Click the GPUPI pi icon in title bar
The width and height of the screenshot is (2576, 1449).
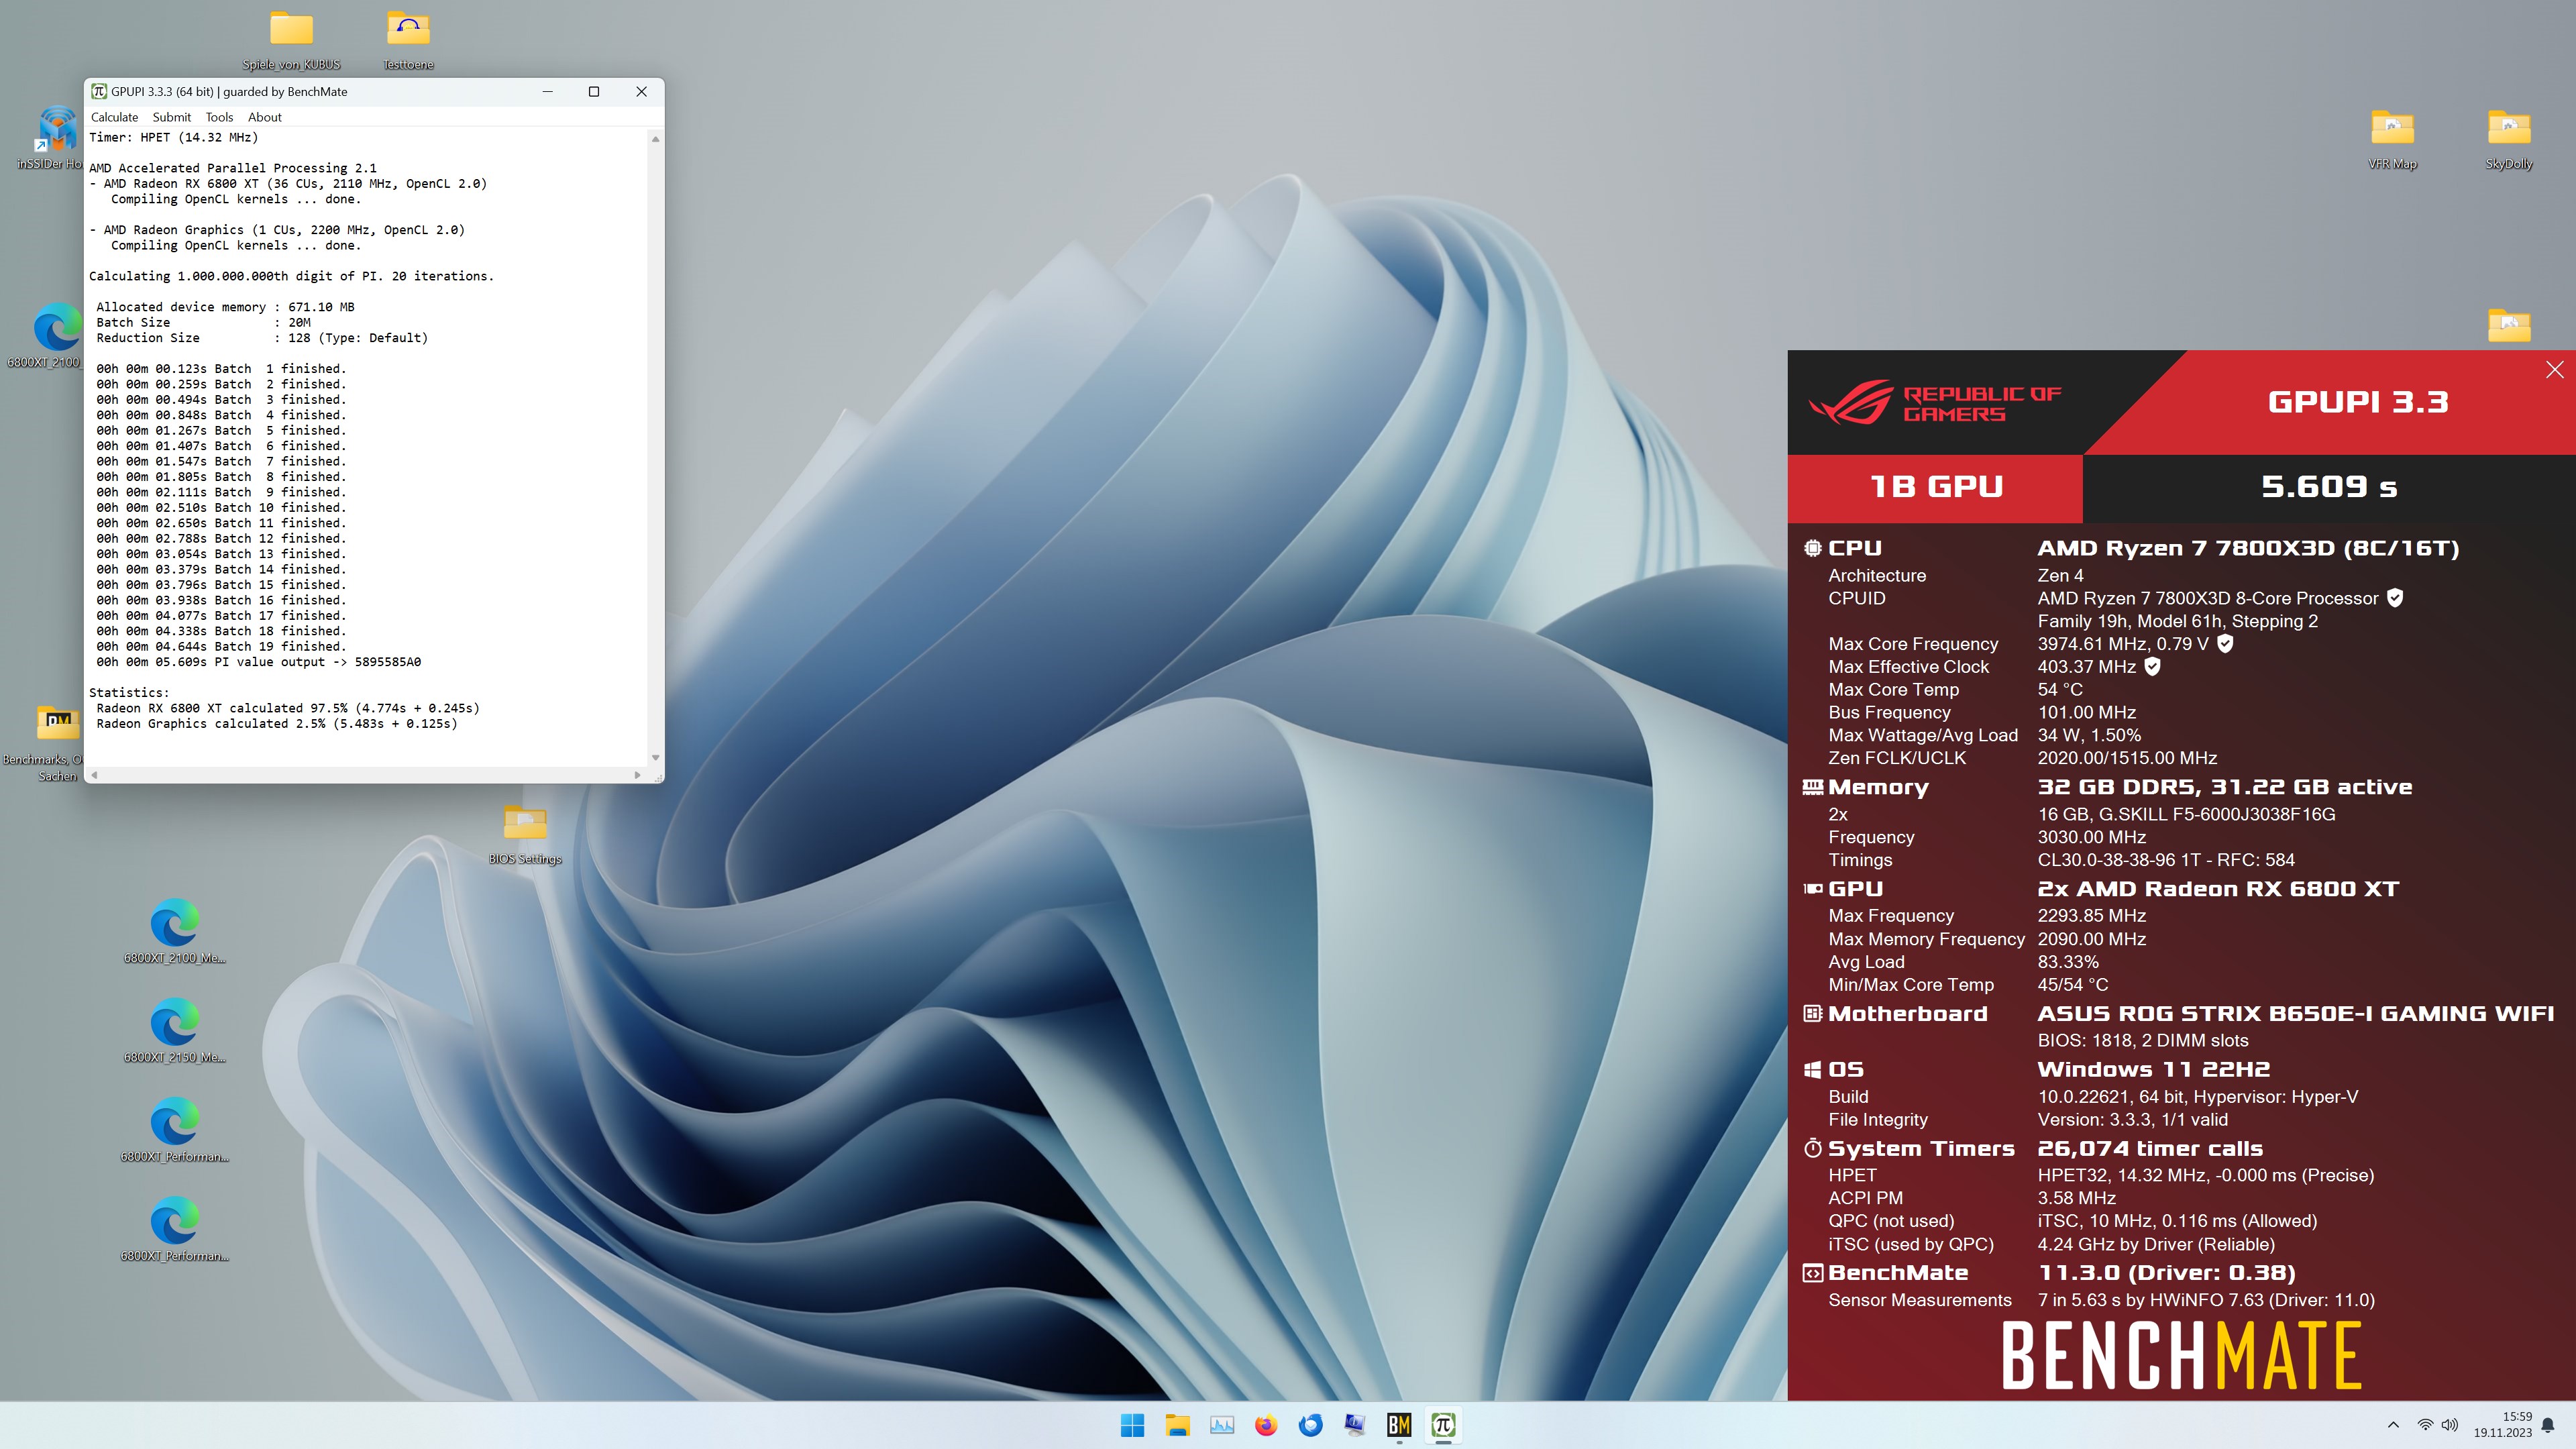pyautogui.click(x=99, y=91)
